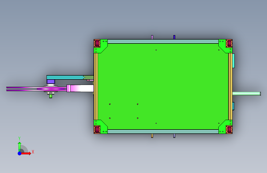
Task: Click the red X axis arrow of the triad
Action: click(x=26, y=153)
